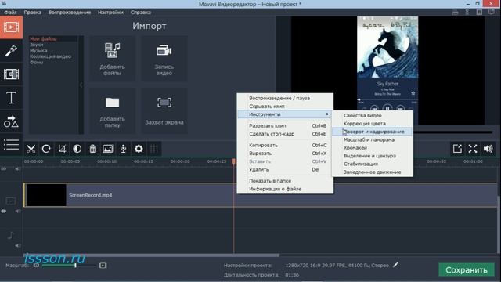Select Замедленное движение submenu item
The image size is (501, 282).
(x=373, y=172)
